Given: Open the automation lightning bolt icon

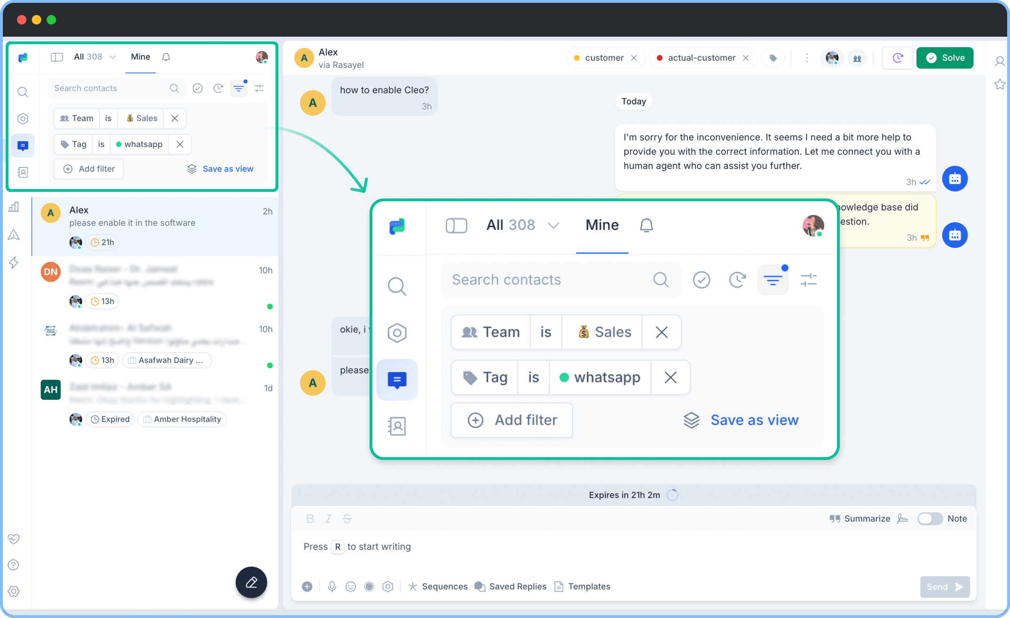Looking at the screenshot, I should click(14, 262).
